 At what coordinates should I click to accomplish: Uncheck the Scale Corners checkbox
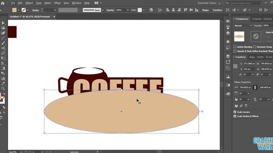pyautogui.click(x=235, y=112)
